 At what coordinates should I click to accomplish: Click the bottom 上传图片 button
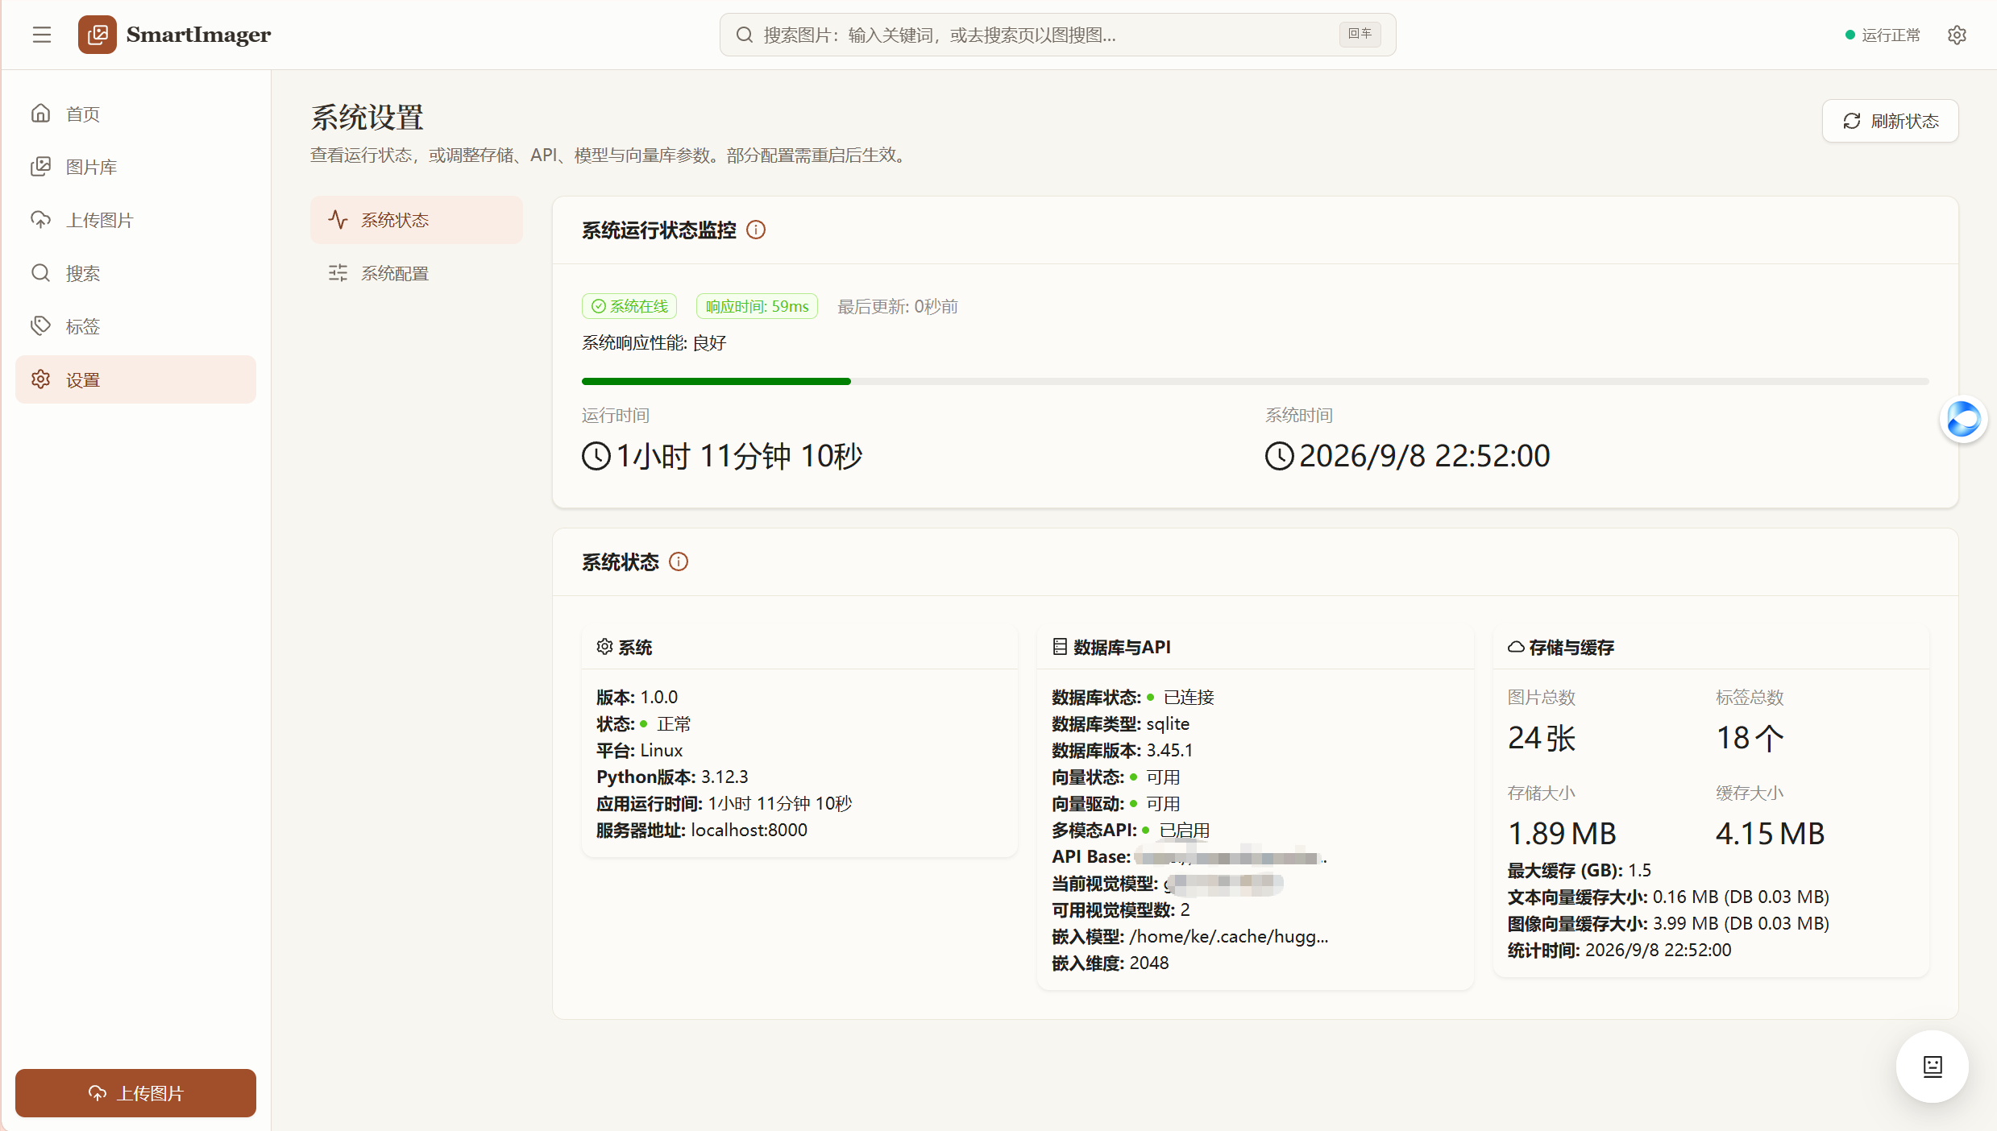pos(135,1093)
